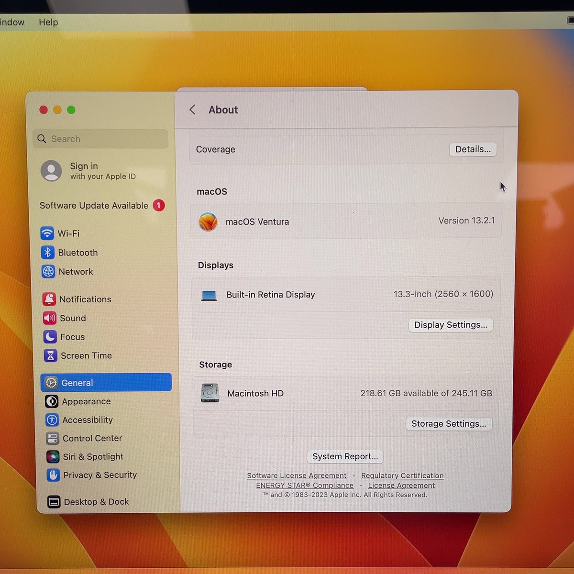Viewport: 574px width, 574px height.
Task: Select the Sound speaker icon
Action: point(49,318)
